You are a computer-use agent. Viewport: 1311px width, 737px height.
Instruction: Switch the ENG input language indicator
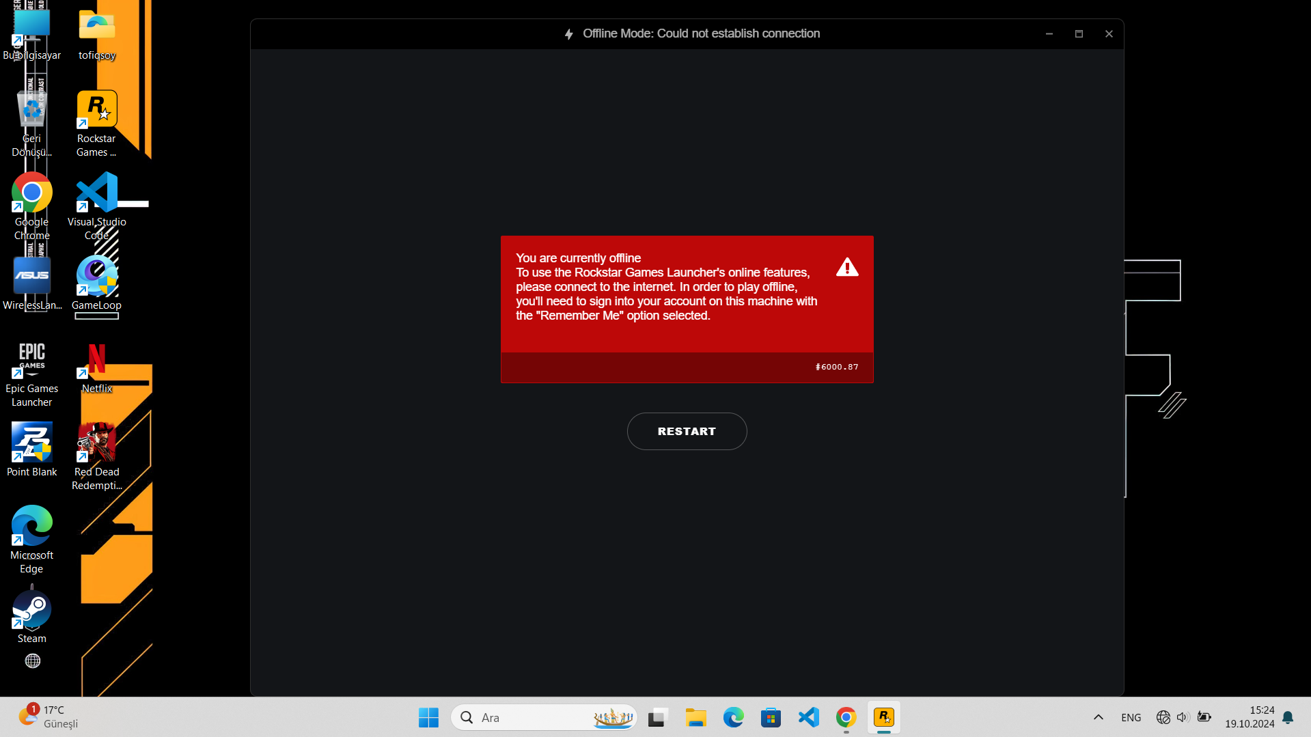click(1131, 717)
